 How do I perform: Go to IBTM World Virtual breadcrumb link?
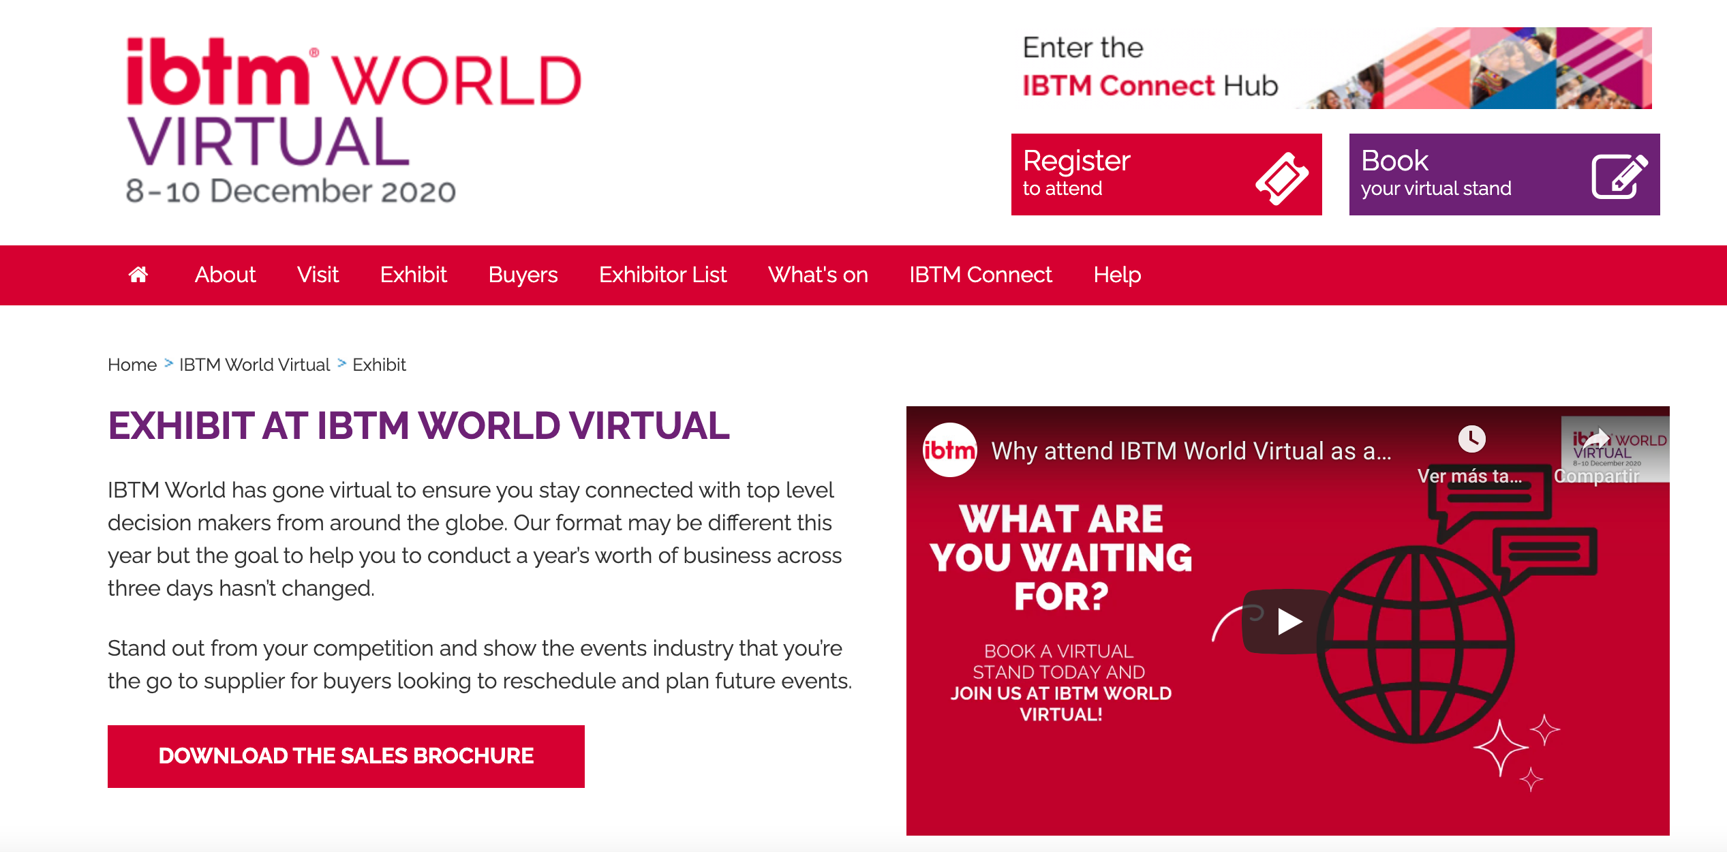(254, 365)
